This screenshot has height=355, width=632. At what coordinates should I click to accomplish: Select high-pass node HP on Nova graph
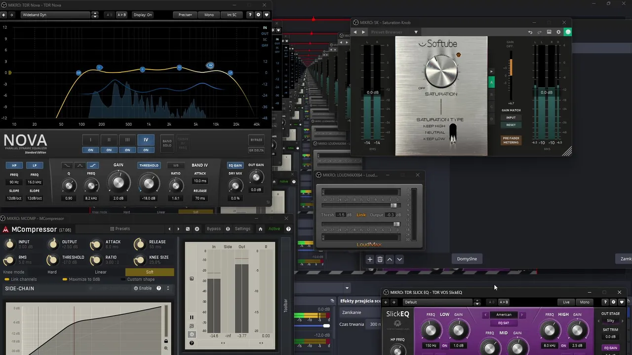79,73
